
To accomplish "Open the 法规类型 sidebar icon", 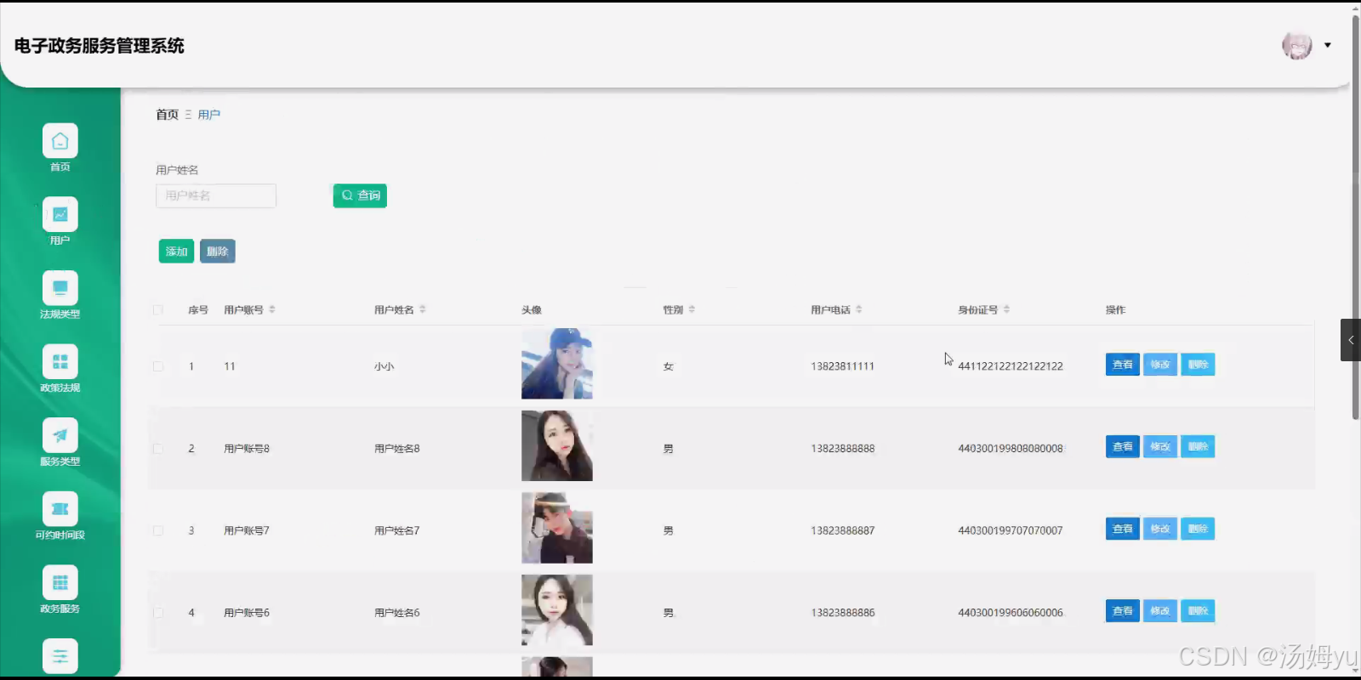I will (60, 288).
